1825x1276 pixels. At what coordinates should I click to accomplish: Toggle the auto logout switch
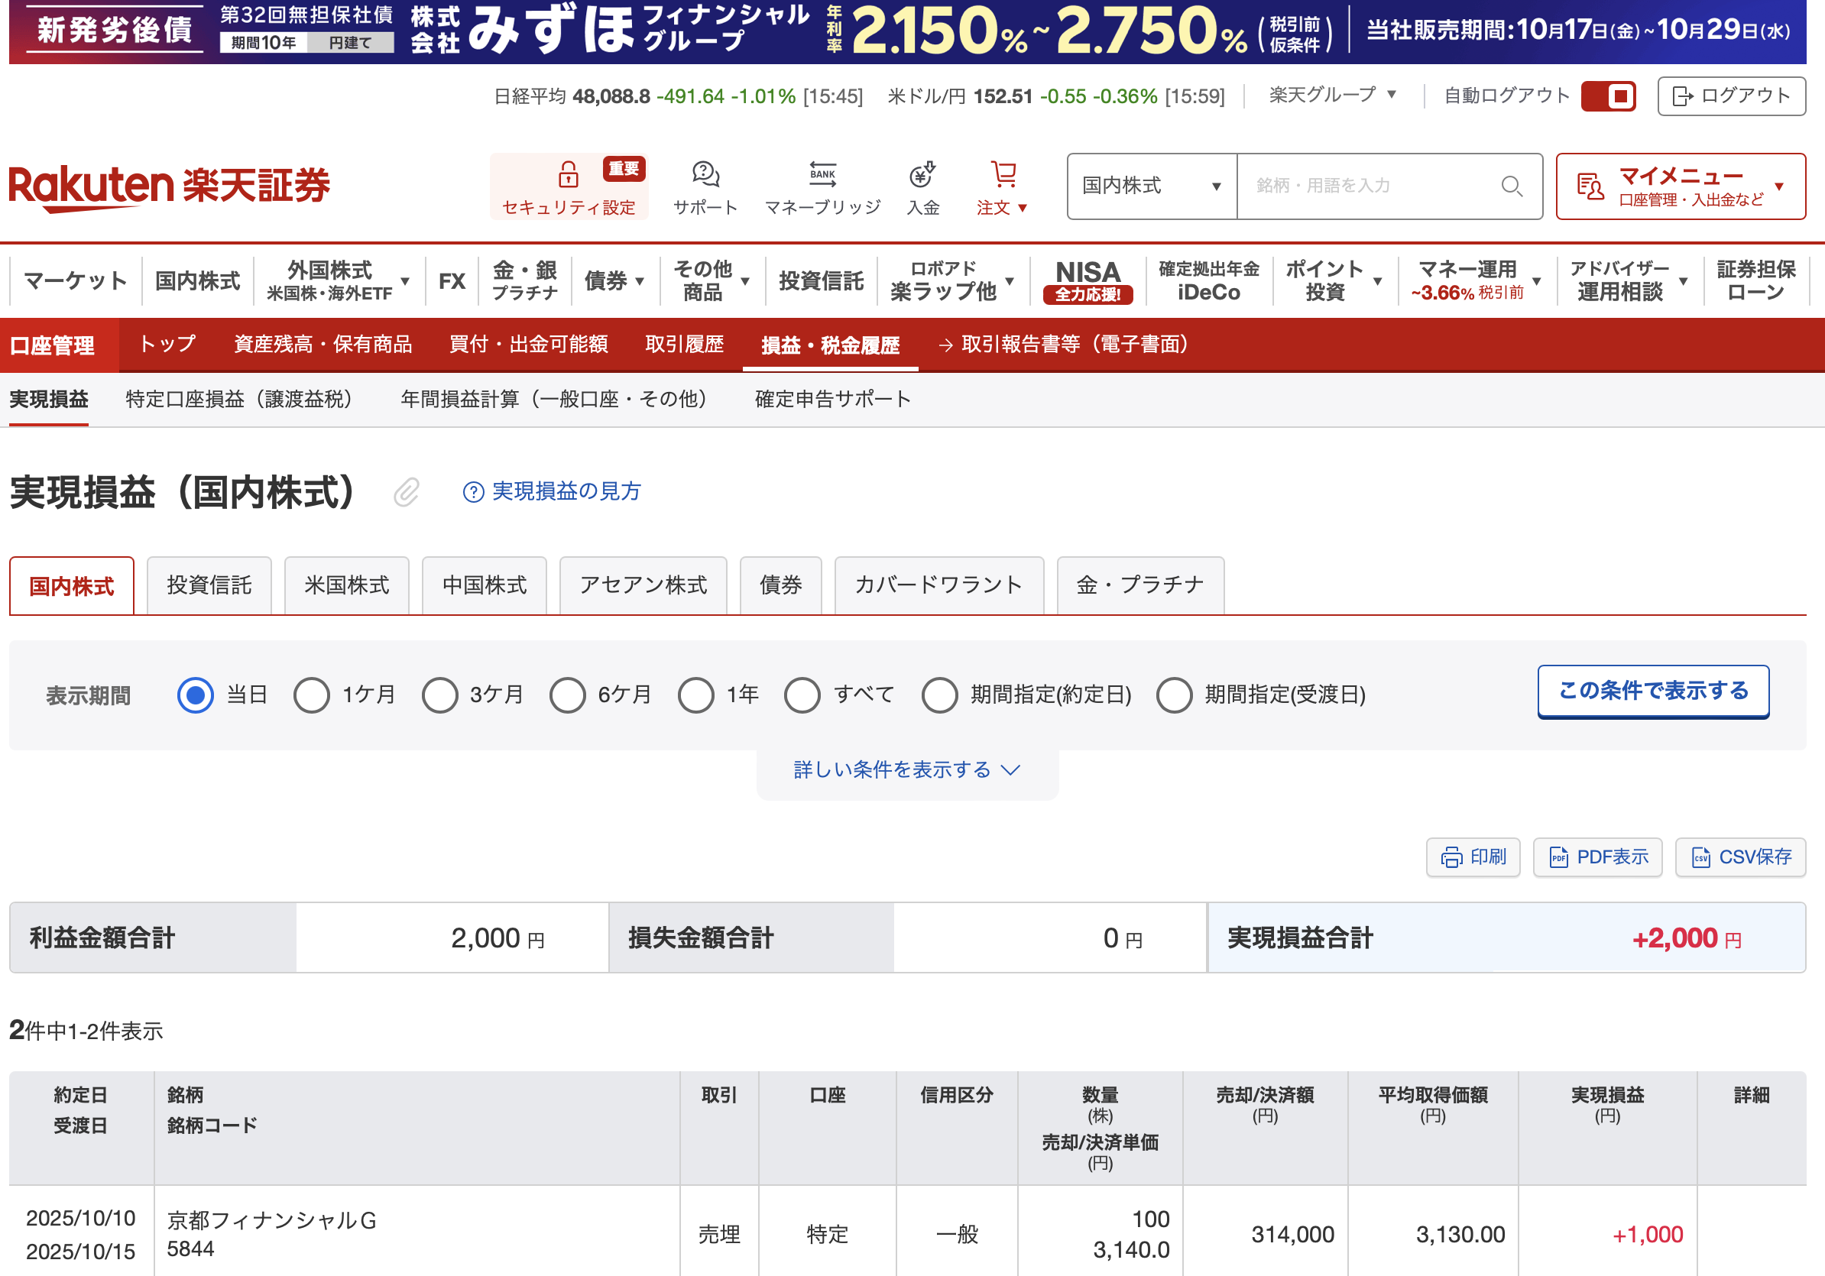coord(1607,96)
